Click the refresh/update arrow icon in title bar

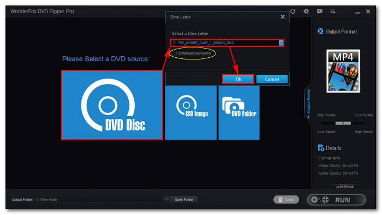[x=293, y=11]
